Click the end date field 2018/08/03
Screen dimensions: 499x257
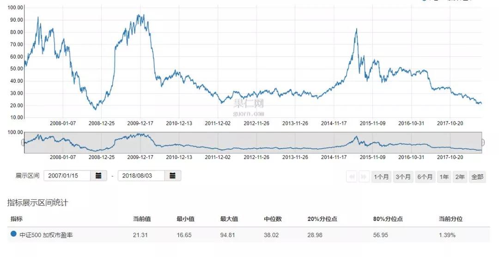tap(141, 176)
